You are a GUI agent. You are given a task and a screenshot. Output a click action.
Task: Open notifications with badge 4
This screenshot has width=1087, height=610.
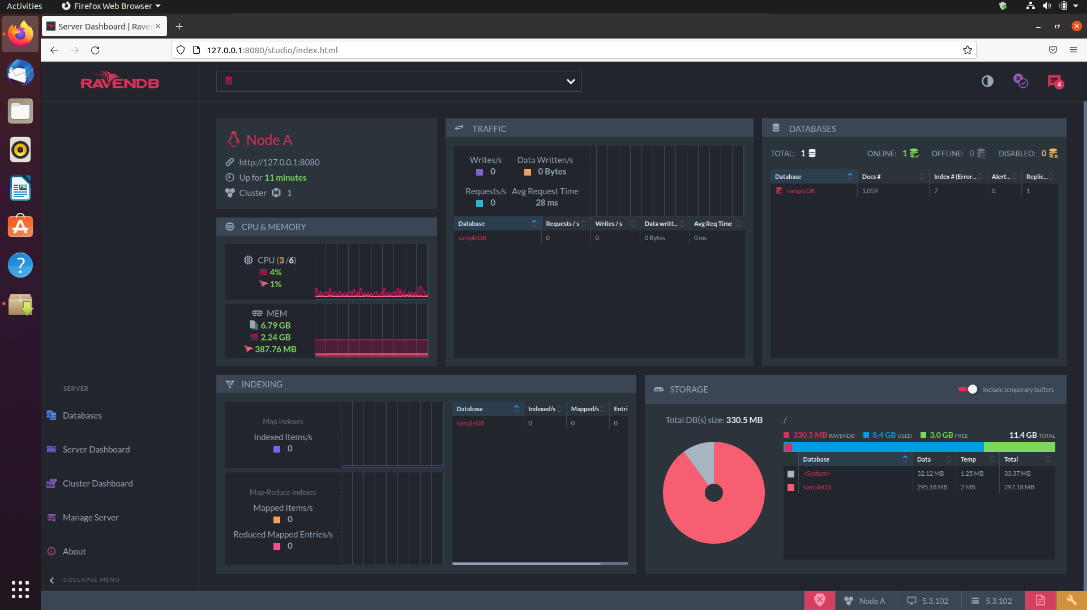tap(1055, 82)
